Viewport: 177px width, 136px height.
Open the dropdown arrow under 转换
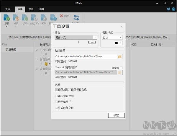tap(16, 27)
